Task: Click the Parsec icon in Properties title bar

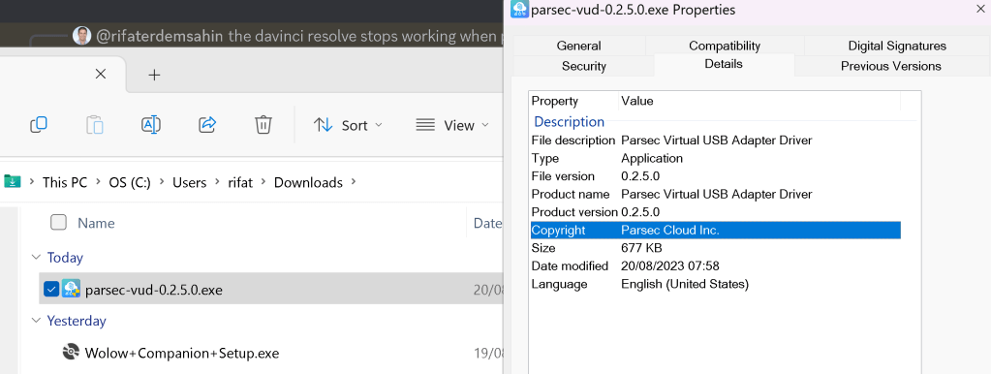Action: [x=520, y=9]
